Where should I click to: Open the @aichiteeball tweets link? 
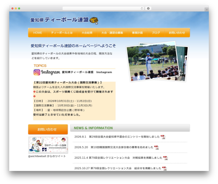point(47,156)
